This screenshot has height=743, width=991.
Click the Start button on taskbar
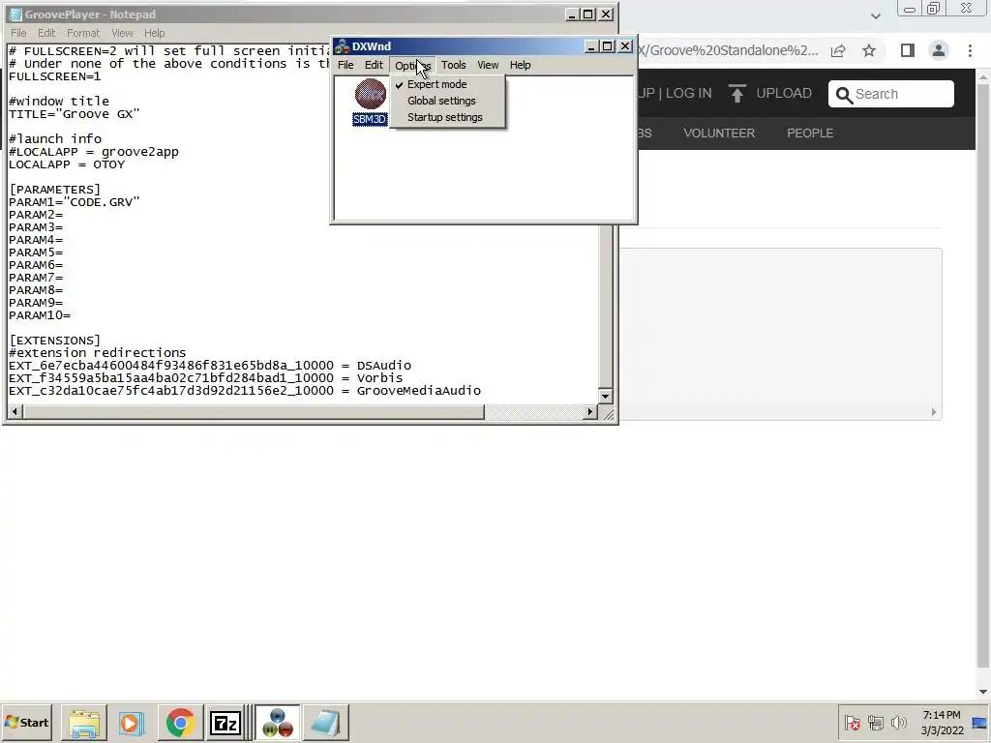tap(26, 722)
